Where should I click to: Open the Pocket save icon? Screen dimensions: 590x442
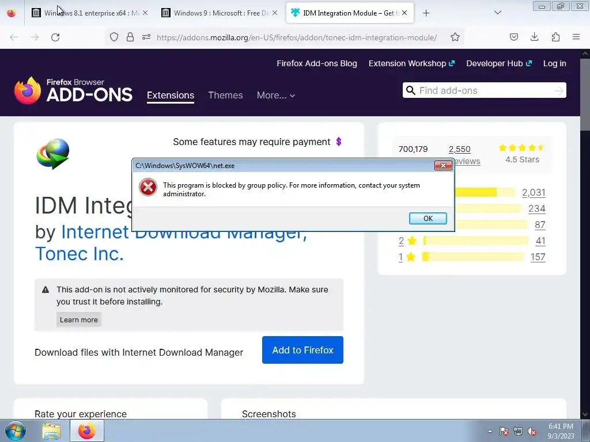pos(513,37)
